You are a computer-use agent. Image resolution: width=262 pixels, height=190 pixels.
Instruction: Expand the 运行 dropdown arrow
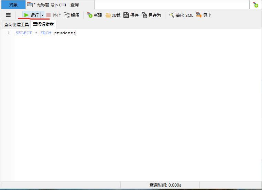coord(42,15)
